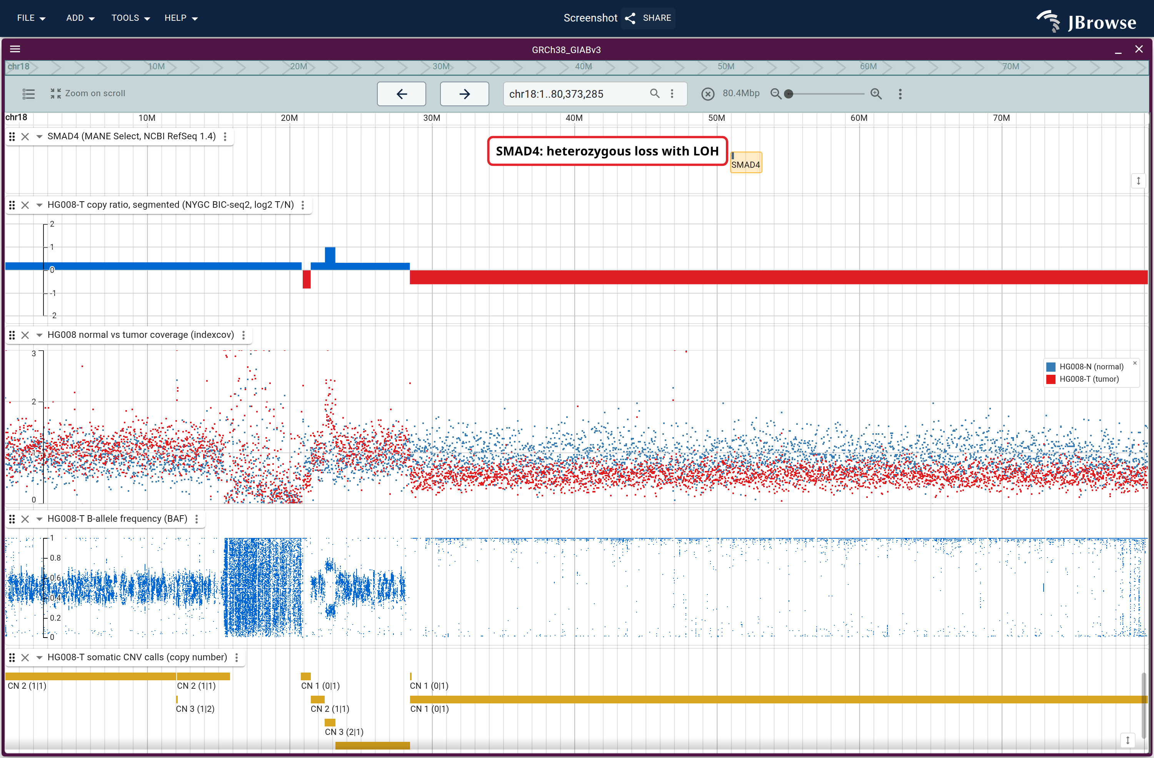The height and width of the screenshot is (758, 1154).
Task: Close the somatic CNV calls track
Action: [25, 658]
